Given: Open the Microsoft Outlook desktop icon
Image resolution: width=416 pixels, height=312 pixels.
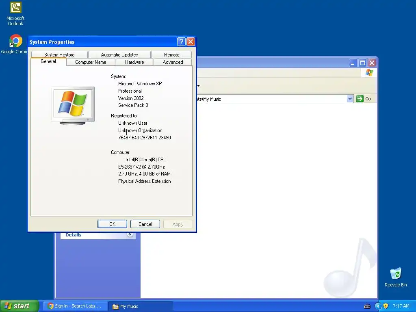Looking at the screenshot, I should pyautogui.click(x=15, y=13).
